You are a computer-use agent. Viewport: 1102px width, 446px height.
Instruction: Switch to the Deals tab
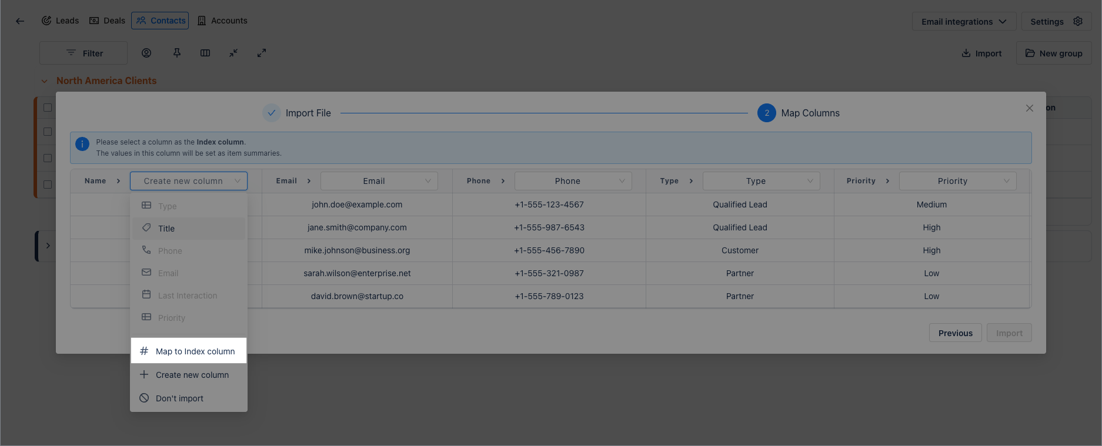(x=107, y=21)
